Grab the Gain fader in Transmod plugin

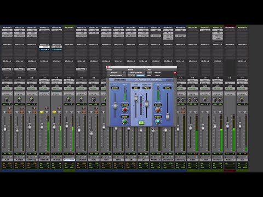coord(115,106)
